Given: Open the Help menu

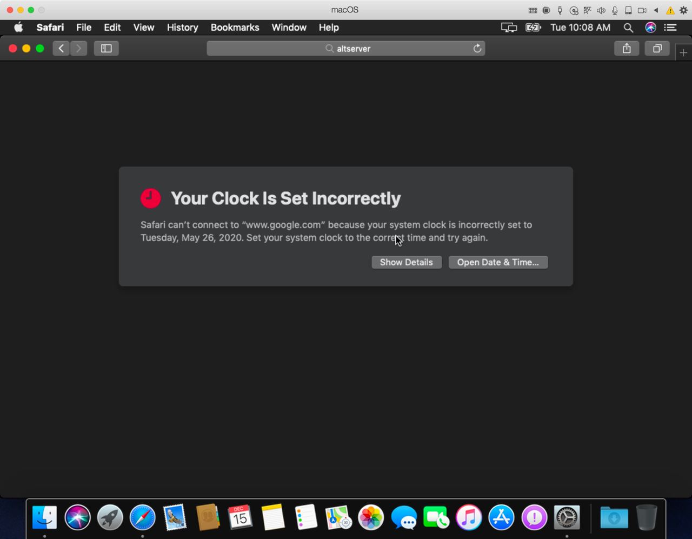Looking at the screenshot, I should tap(329, 28).
